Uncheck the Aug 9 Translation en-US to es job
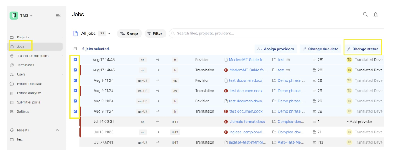This screenshot has height=156, width=397. pos(75,91)
